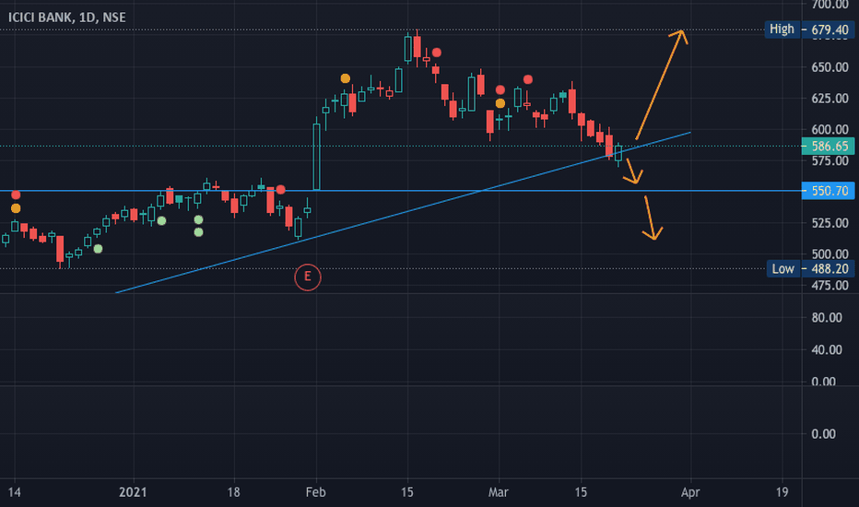Click the 625.00 price axis label
Image resolution: width=859 pixels, height=507 pixels.
click(x=830, y=99)
